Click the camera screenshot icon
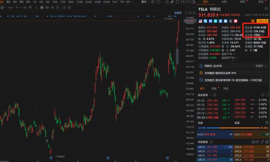The height and width of the screenshot is (162, 270). tap(167, 2)
